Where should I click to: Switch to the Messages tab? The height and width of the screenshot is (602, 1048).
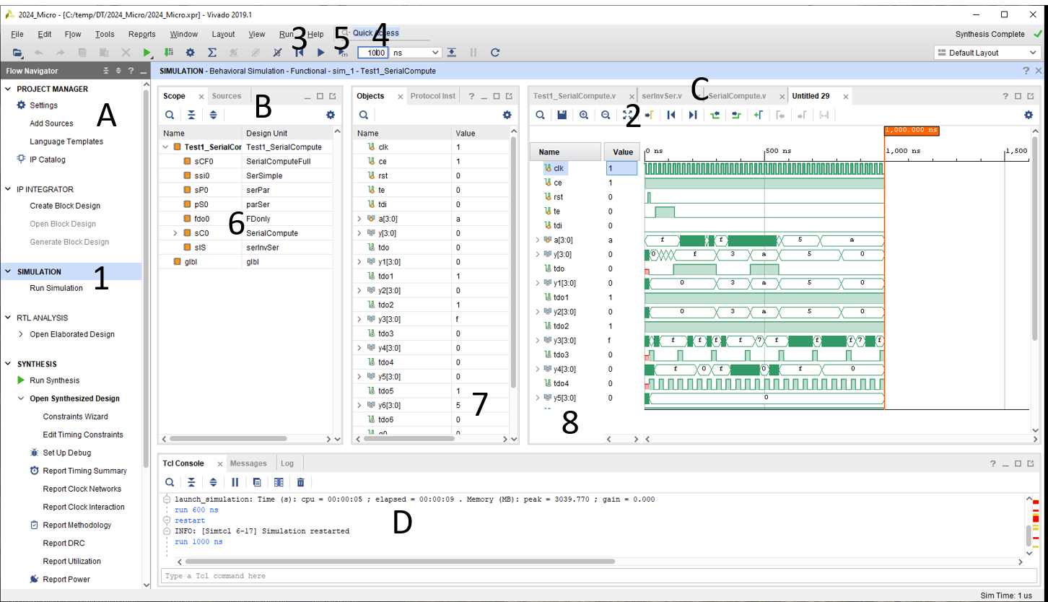[248, 463]
